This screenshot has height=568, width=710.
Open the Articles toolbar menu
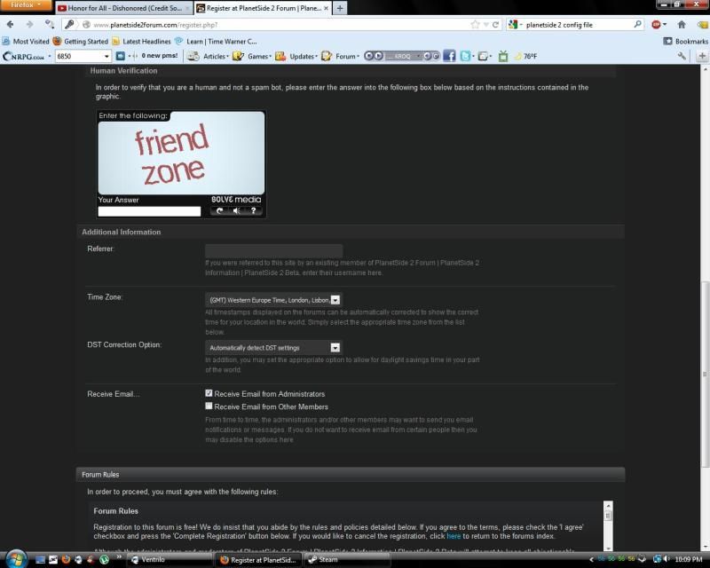pos(209,56)
